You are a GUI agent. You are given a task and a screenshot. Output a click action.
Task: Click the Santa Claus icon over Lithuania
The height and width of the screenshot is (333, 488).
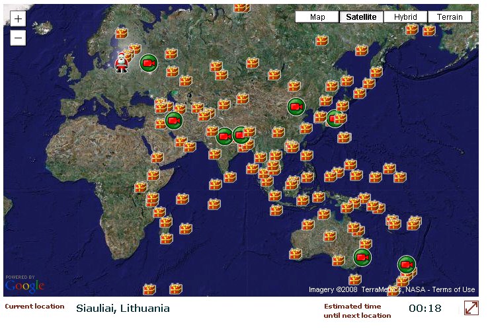[x=122, y=63]
